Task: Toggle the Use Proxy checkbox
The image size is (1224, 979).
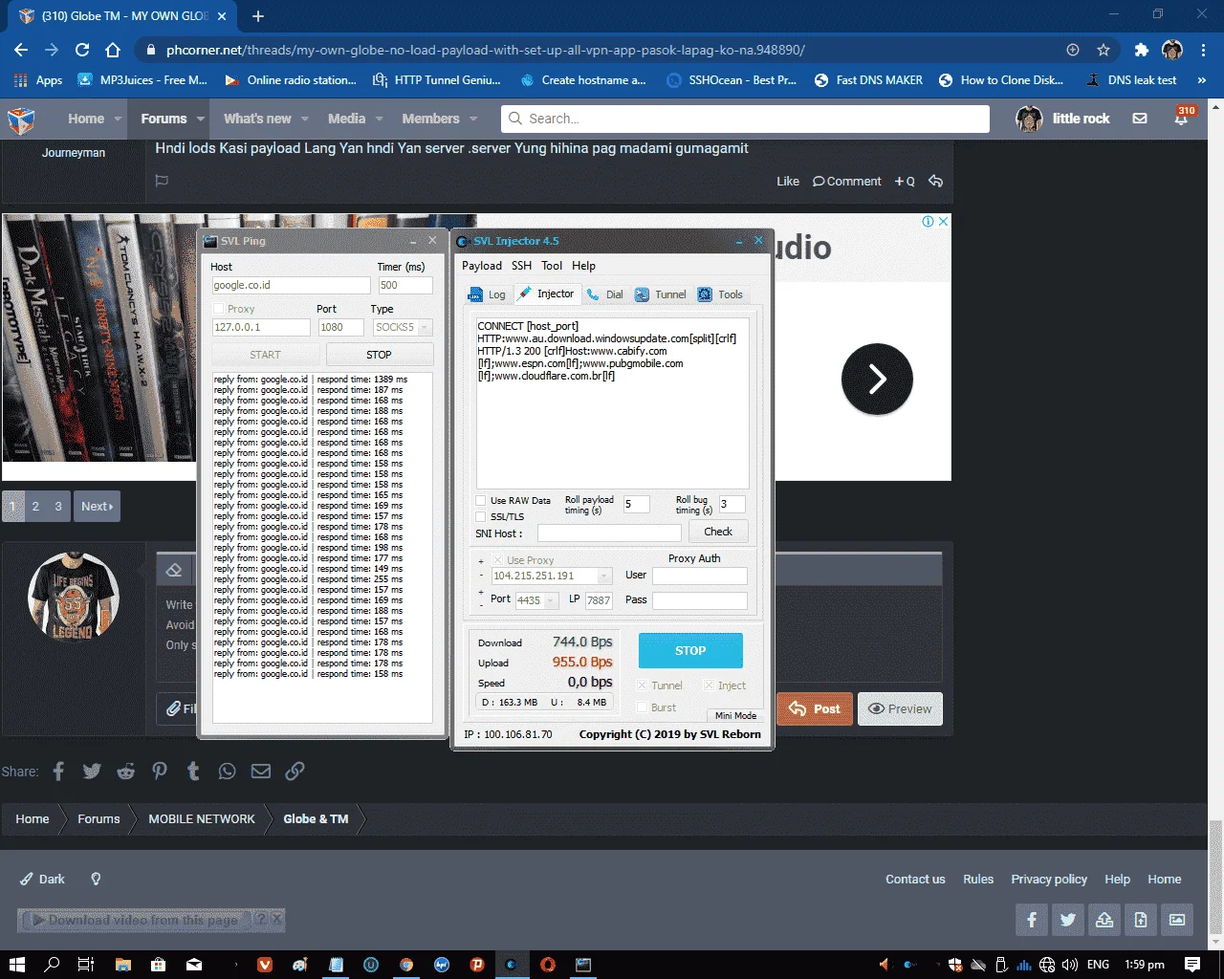Action: pyautogui.click(x=497, y=560)
